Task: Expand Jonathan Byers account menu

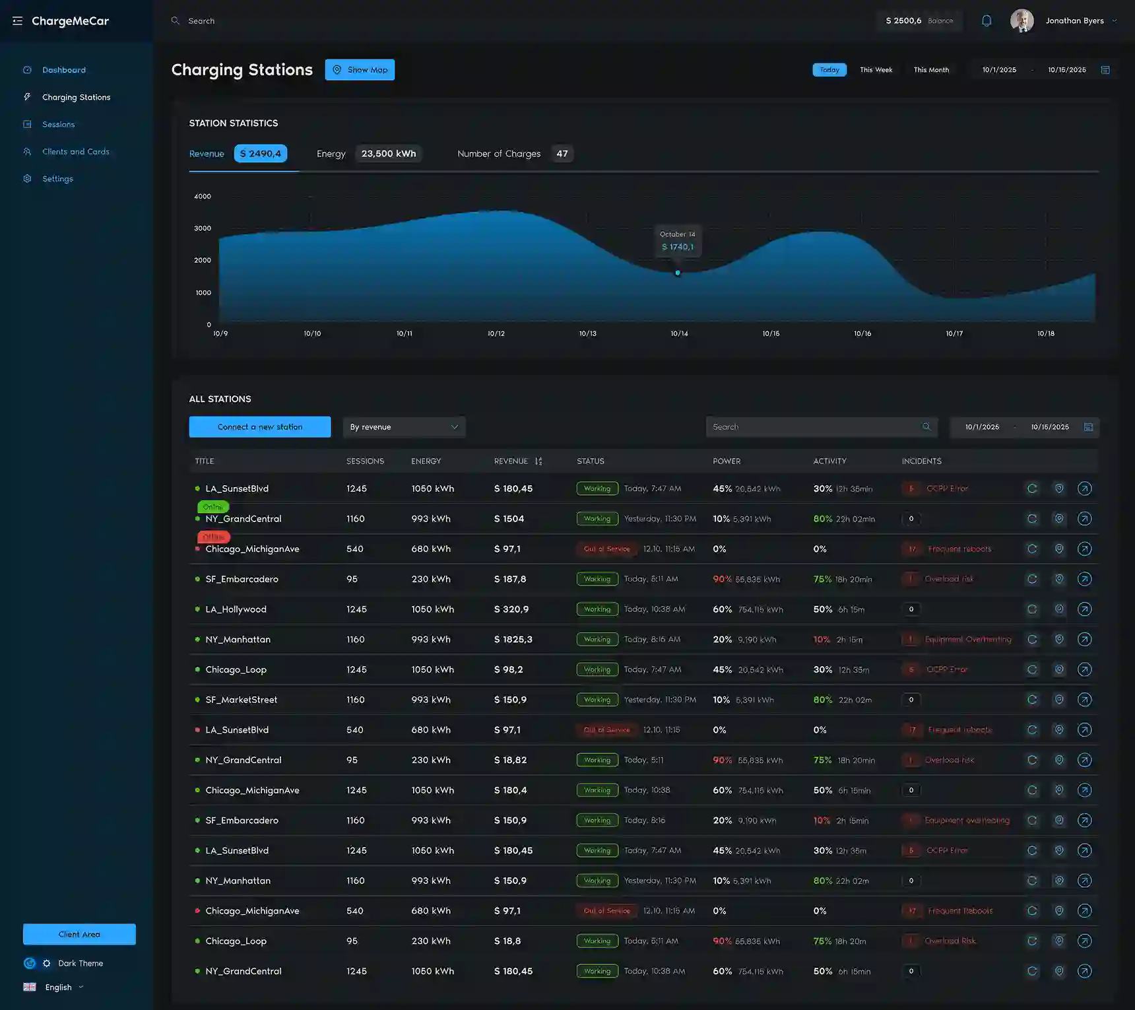Action: click(1114, 20)
